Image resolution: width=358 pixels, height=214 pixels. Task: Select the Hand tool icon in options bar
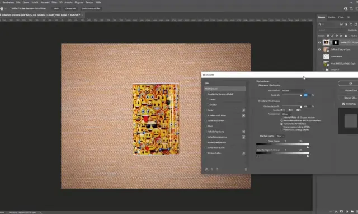pos(2,9)
